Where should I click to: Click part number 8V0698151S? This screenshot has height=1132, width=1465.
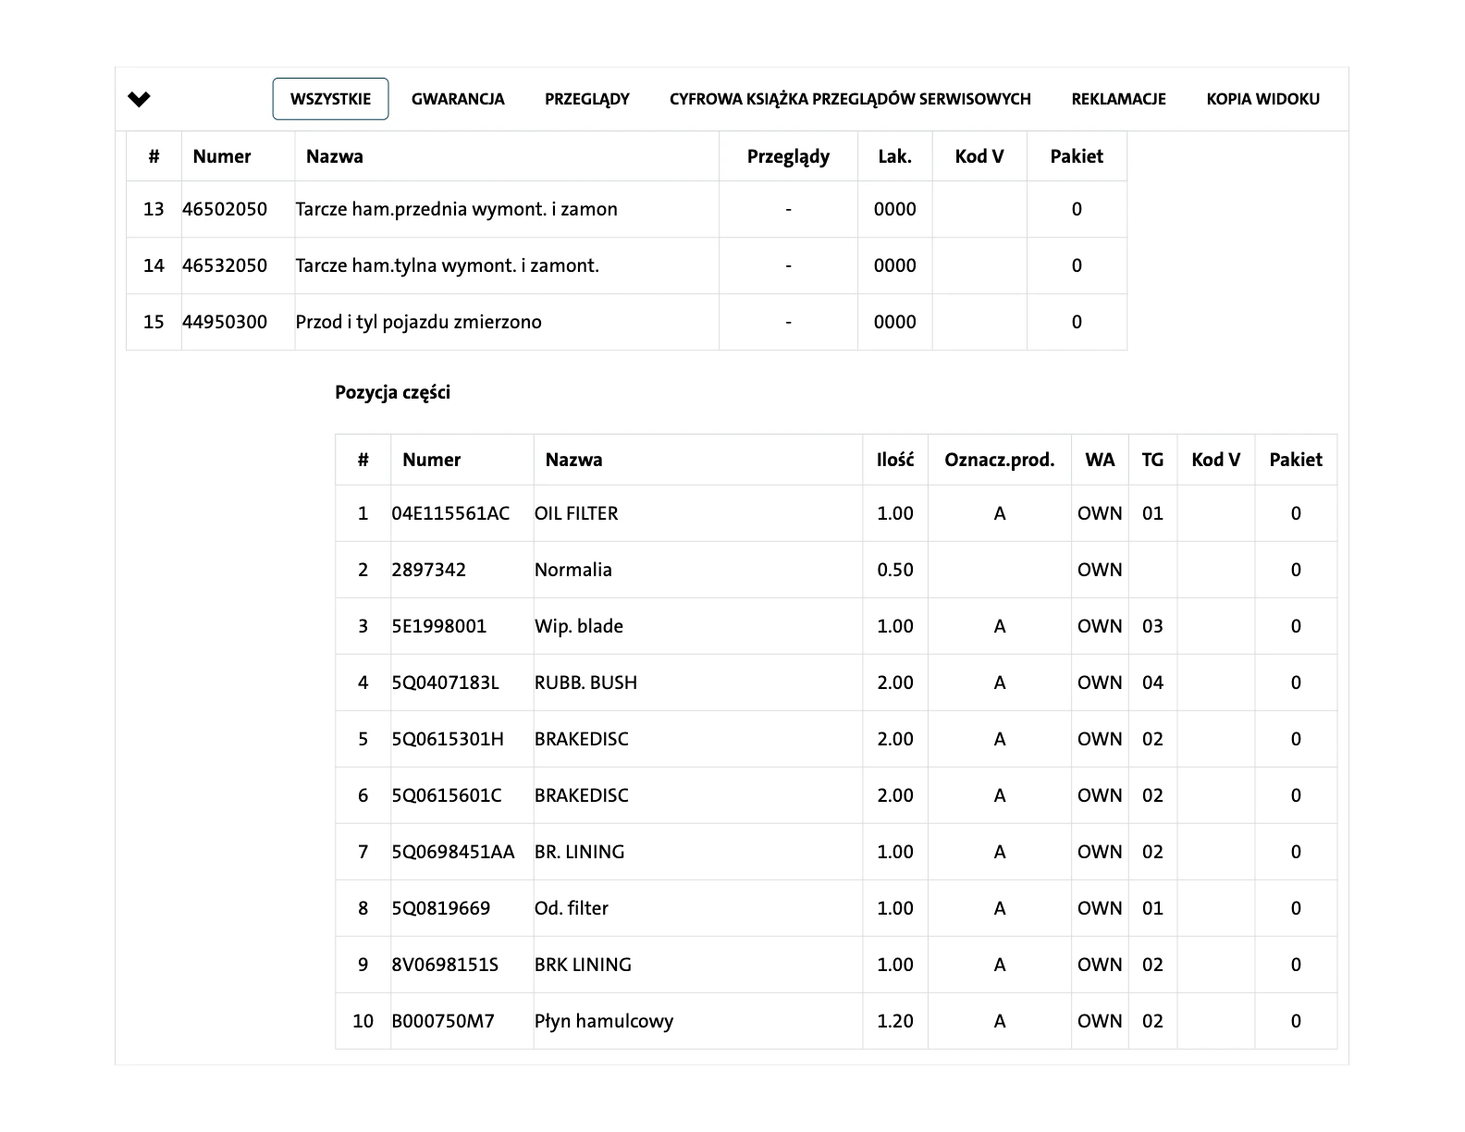tap(445, 965)
